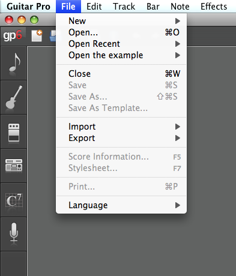Click the new document toolbar icon
The image size is (236, 276).
tap(37, 36)
